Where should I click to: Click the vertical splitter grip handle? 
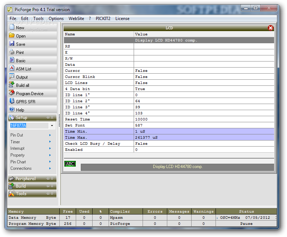[59, 120]
